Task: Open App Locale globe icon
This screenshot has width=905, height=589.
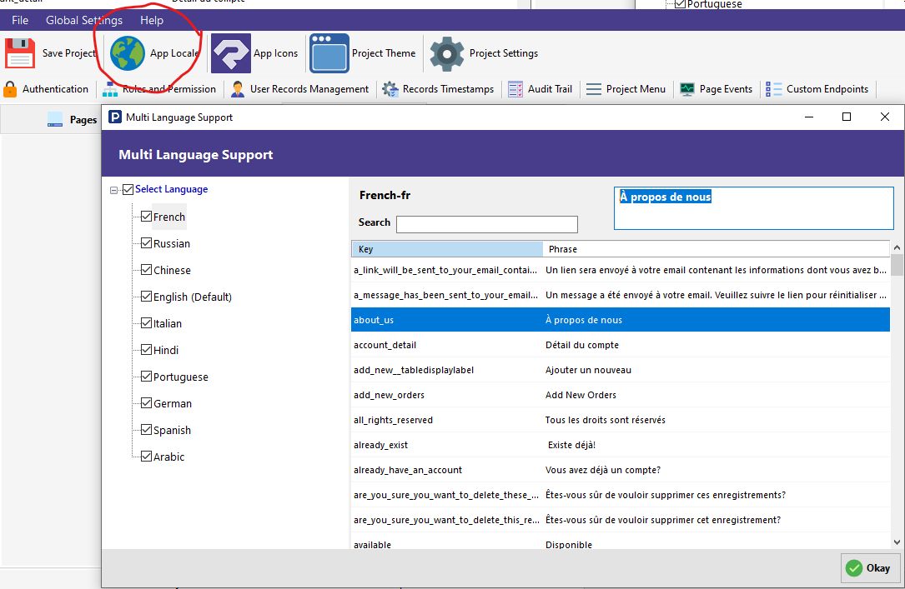Action: coord(128,53)
